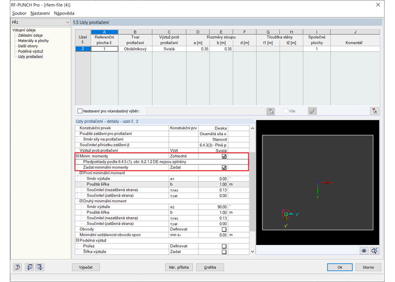Click the apply checkmark icon next to Vše
The height and width of the screenshot is (282, 395).
click(312, 111)
